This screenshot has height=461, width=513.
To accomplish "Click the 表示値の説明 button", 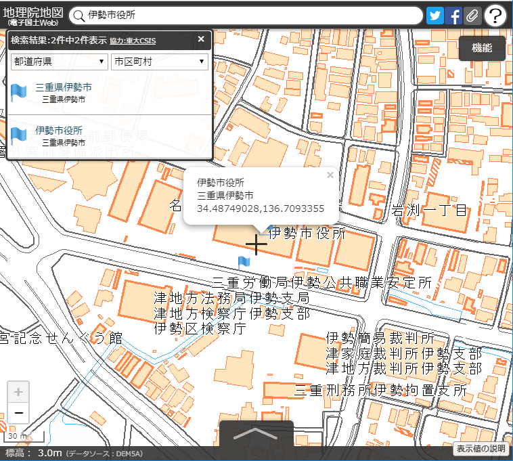I will pyautogui.click(x=481, y=448).
